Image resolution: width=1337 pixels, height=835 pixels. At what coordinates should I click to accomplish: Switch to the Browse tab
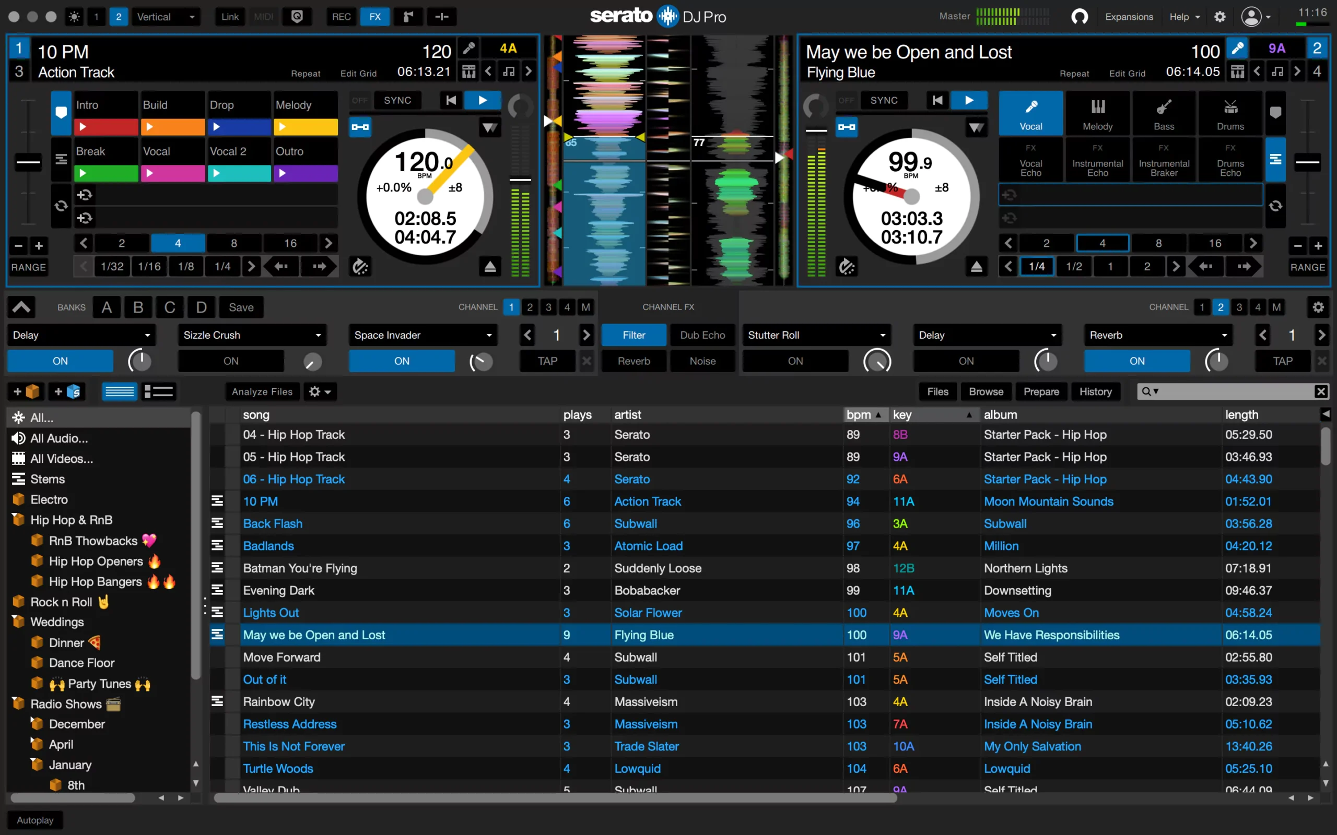pyautogui.click(x=986, y=391)
